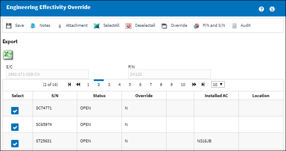This screenshot has width=286, height=151.
Task: Go to last page of results
Action: click(x=203, y=84)
